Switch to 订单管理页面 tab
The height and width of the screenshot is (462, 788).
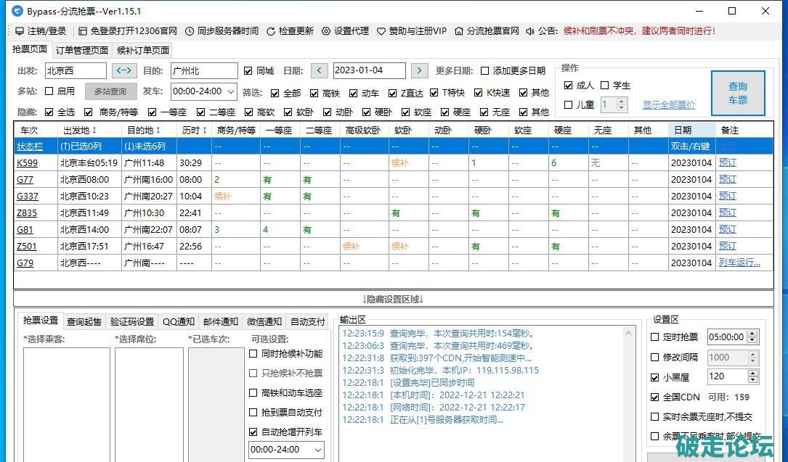(x=82, y=50)
